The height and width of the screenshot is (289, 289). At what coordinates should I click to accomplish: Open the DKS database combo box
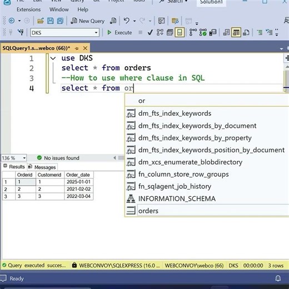65,33
